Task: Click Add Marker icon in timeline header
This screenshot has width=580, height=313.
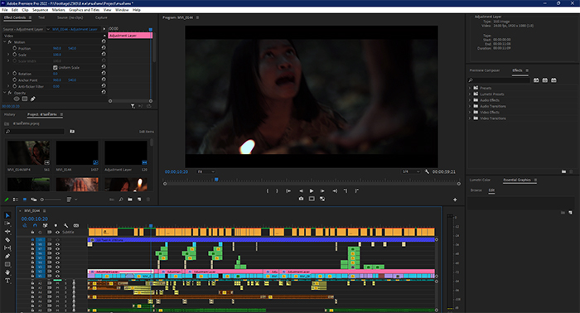Action: click(x=56, y=225)
